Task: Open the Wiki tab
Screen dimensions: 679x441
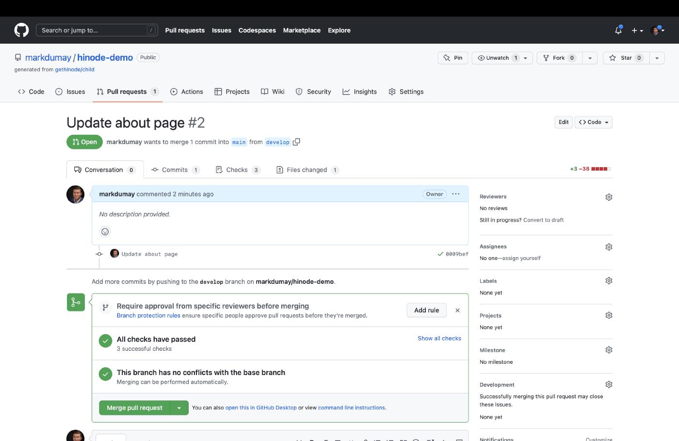Action: pyautogui.click(x=273, y=92)
